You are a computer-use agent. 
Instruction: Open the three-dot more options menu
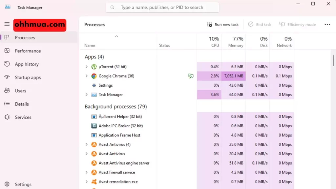tap(327, 25)
